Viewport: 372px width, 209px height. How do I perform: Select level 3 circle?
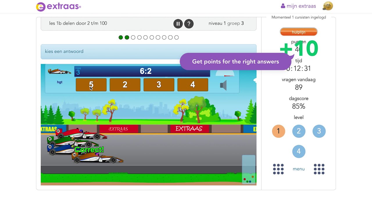319,131
